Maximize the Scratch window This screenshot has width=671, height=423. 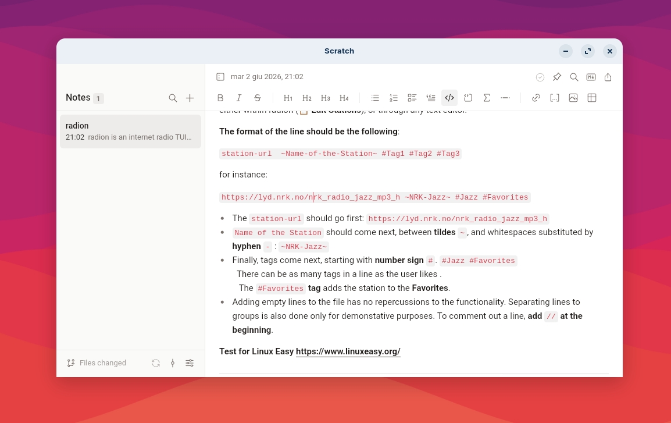pos(588,51)
